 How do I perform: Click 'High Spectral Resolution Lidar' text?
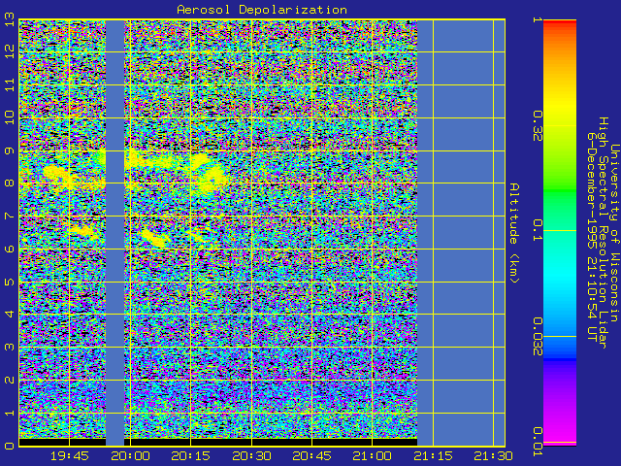tap(603, 233)
